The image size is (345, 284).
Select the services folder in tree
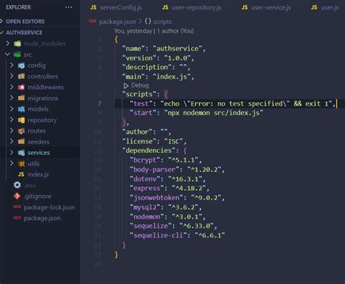pos(39,153)
